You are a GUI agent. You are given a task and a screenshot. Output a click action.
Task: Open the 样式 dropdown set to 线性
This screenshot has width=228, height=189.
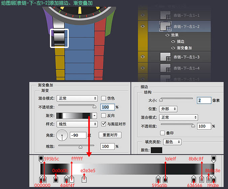click(77, 124)
